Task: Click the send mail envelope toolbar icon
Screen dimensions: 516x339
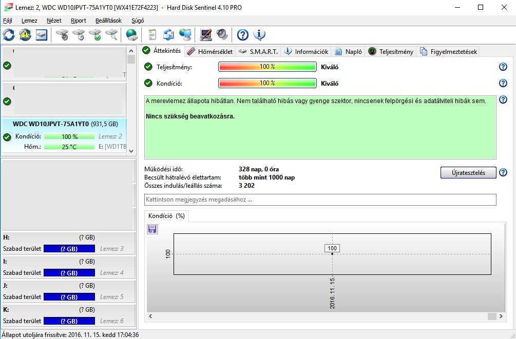Action: (x=168, y=34)
